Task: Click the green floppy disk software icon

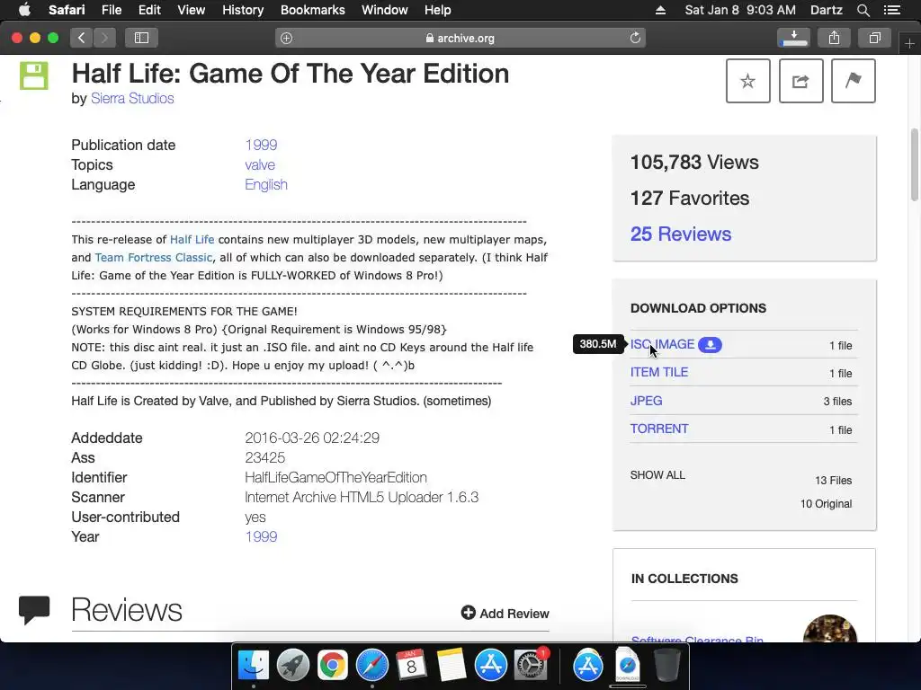Action: click(34, 75)
